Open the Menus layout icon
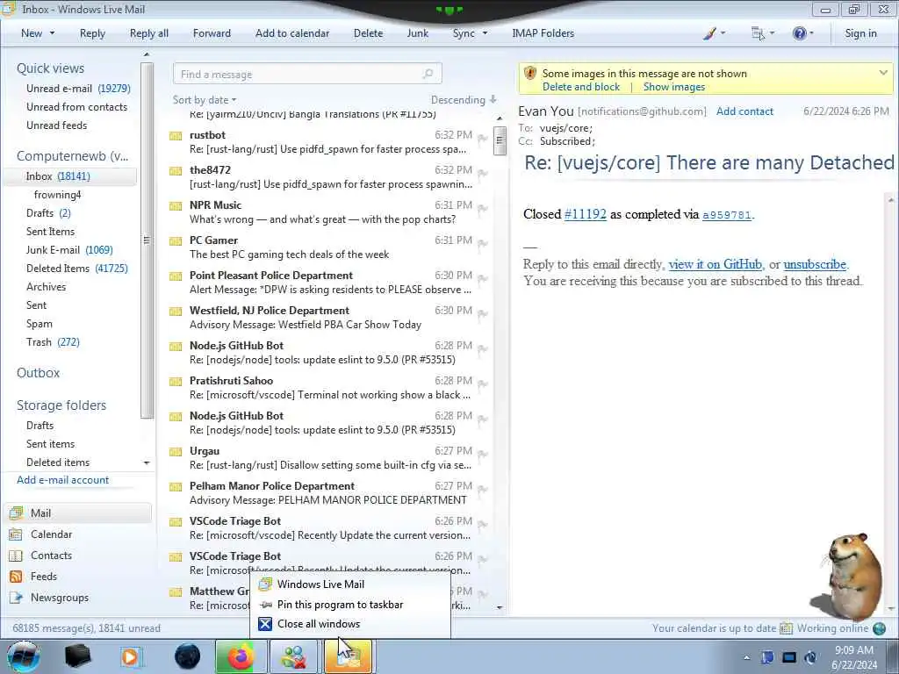Viewport: 899px width, 674px height. (x=758, y=33)
